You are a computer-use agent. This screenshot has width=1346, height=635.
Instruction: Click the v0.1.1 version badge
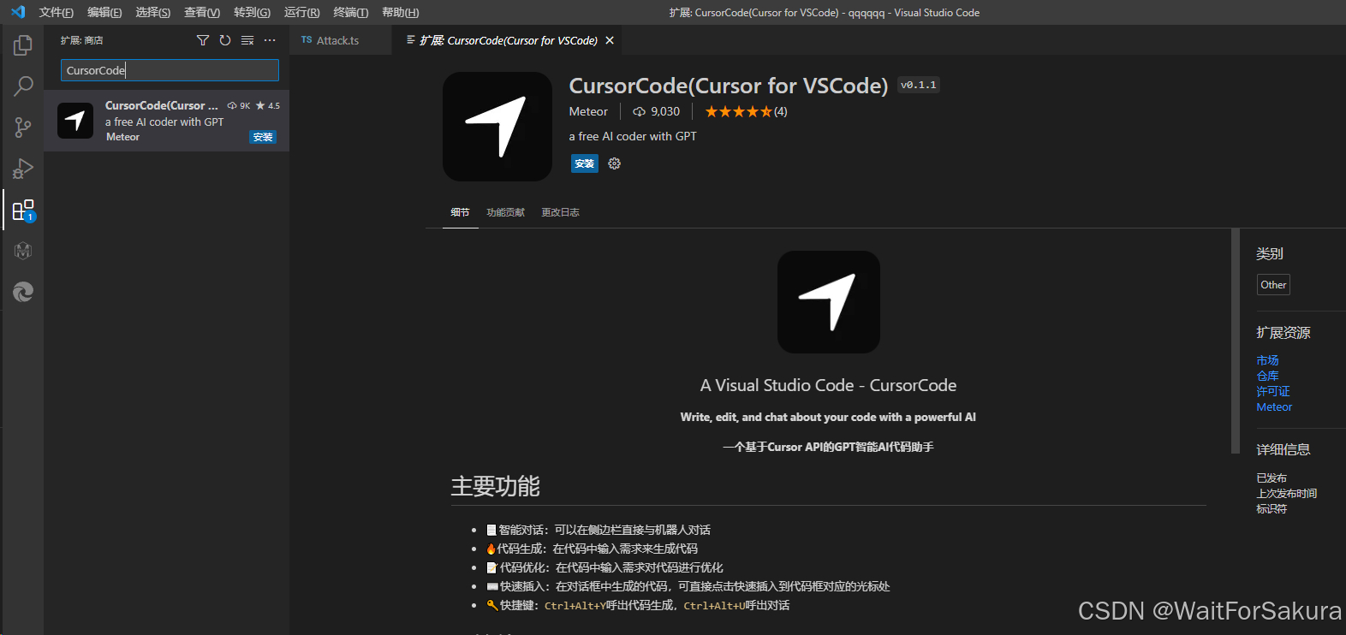918,85
